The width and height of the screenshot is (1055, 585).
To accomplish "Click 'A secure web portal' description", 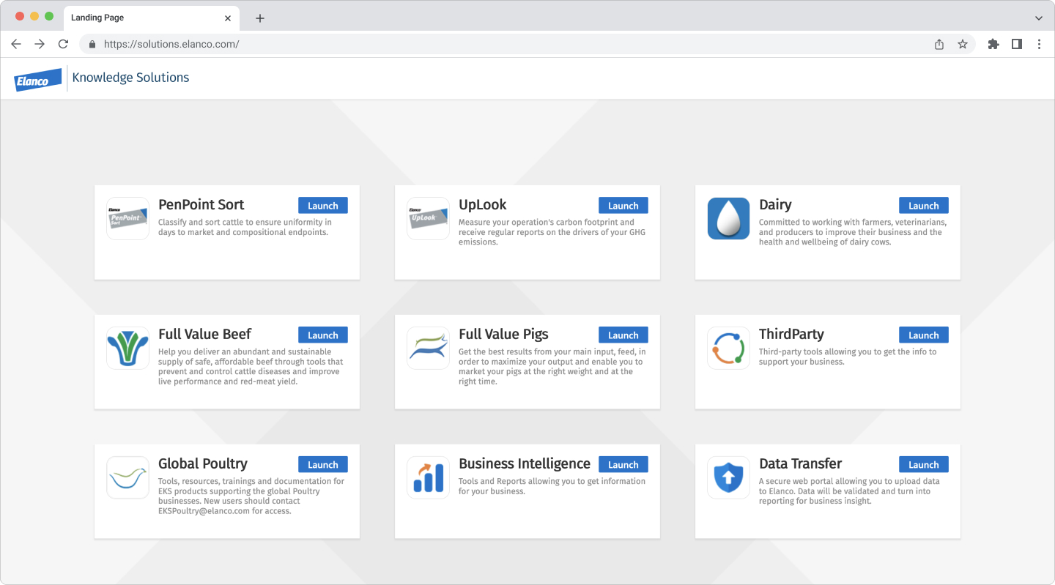I will (849, 491).
